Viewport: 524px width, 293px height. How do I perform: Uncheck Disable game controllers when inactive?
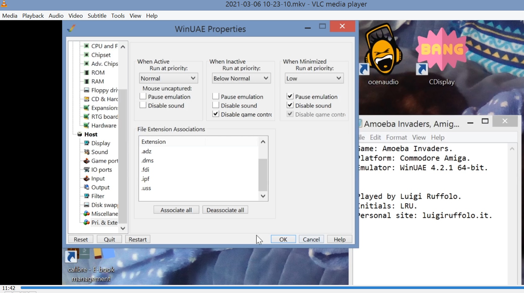click(x=216, y=114)
